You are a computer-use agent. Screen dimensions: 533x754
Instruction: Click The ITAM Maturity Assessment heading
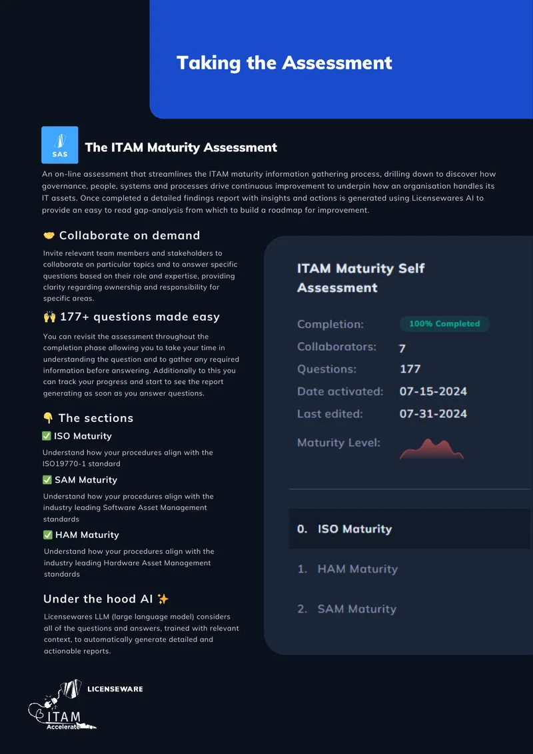point(181,147)
